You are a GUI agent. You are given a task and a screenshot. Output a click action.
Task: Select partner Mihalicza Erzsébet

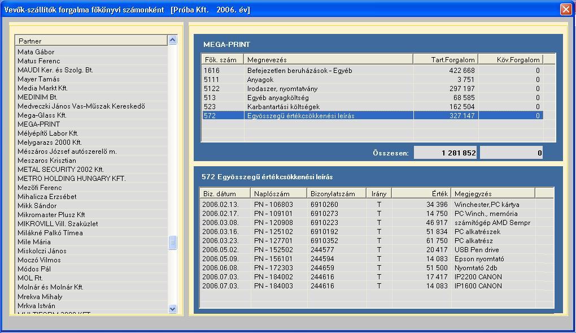point(91,197)
